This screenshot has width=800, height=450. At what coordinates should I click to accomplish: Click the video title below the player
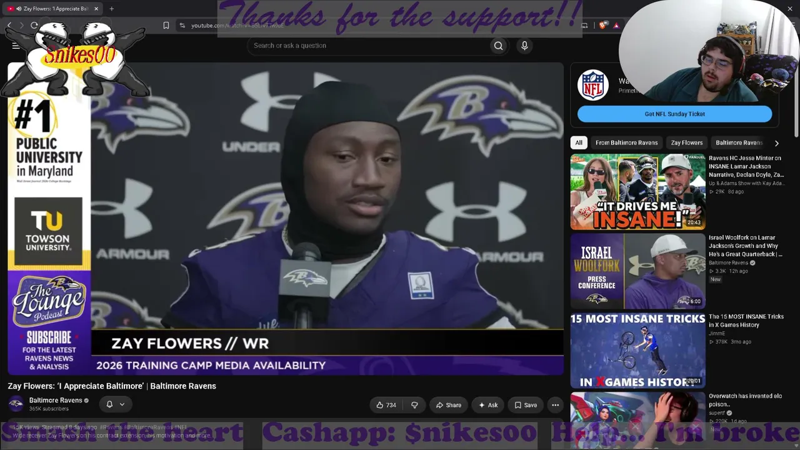112,386
